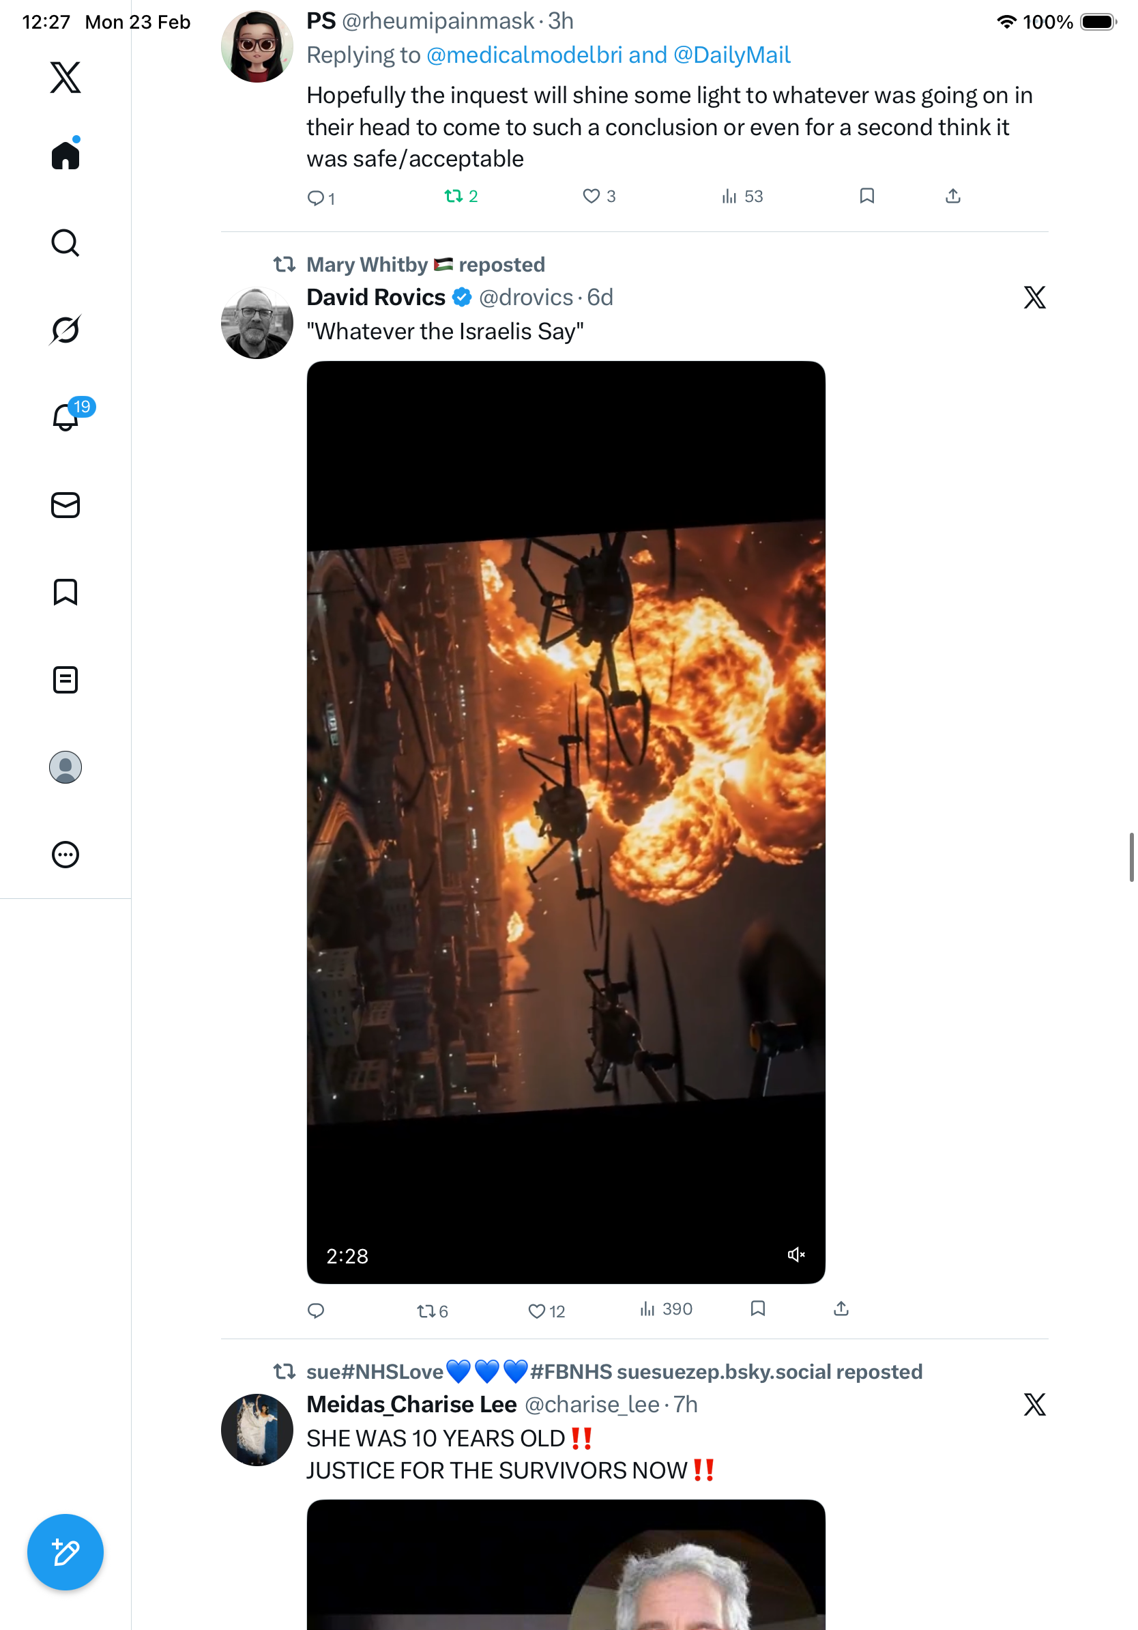Open Bookmarks in the sidebar
This screenshot has height=1630, width=1138.
click(65, 592)
